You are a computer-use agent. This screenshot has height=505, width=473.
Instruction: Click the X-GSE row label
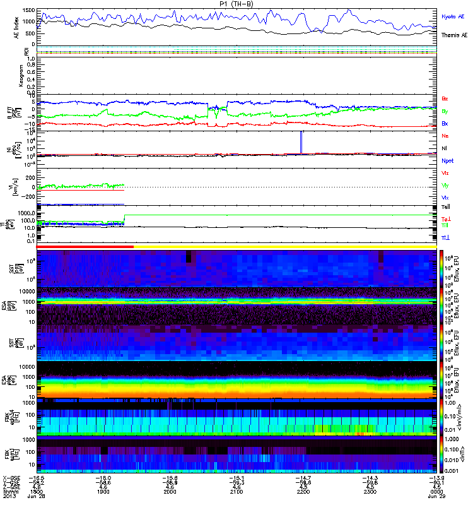click(11, 478)
